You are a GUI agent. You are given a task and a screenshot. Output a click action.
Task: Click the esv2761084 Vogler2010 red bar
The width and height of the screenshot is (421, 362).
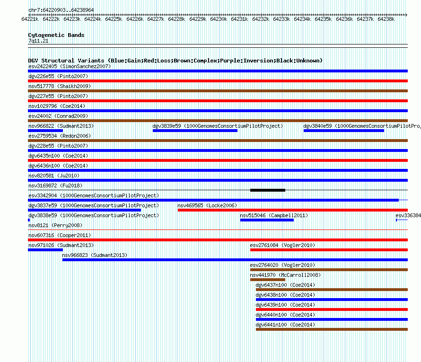[x=329, y=250]
